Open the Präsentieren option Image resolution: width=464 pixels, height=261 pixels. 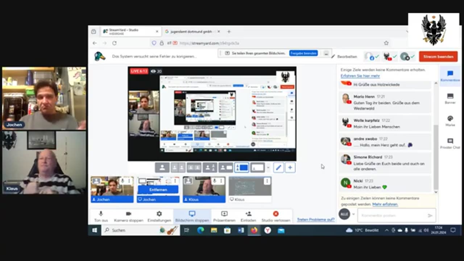(224, 216)
